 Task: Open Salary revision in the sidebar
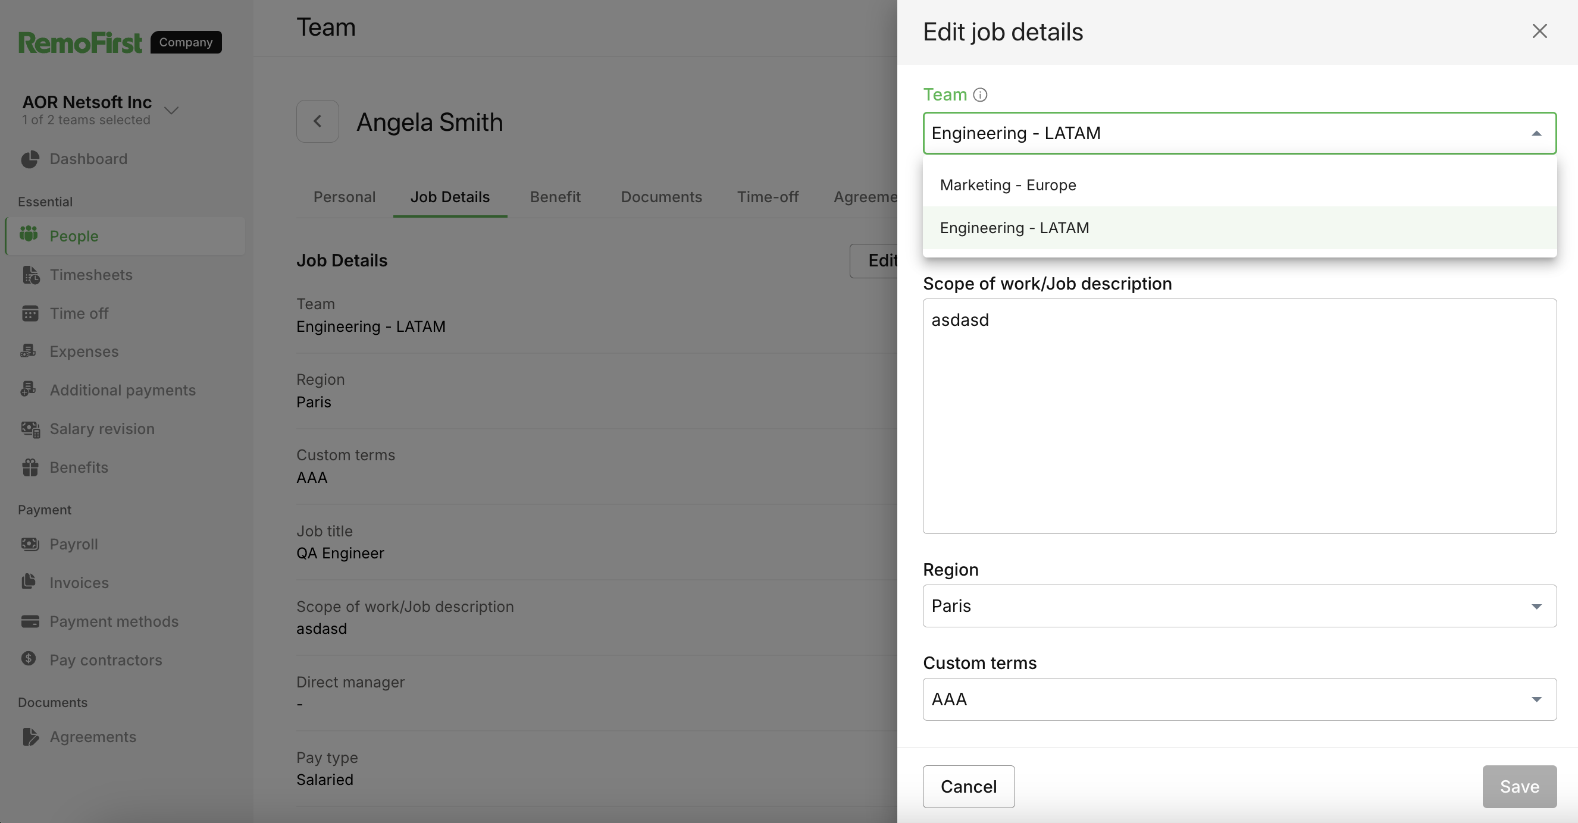pos(102,429)
